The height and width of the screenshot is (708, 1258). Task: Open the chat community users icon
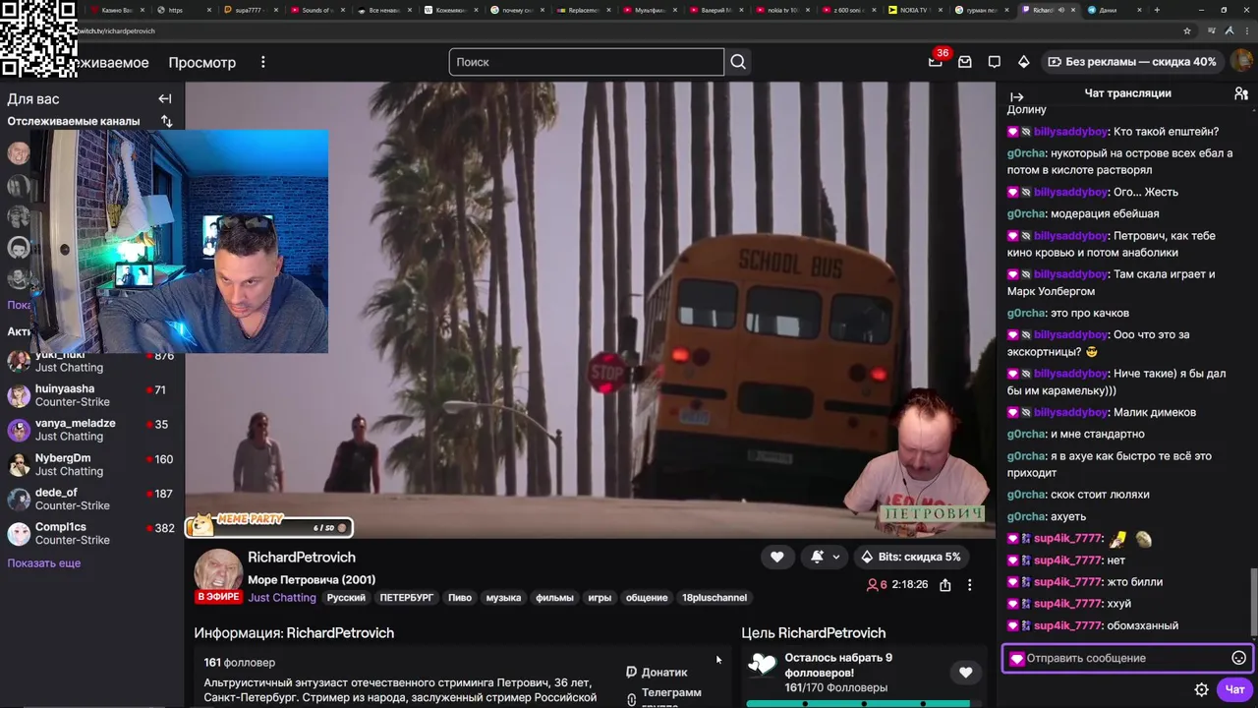coord(1241,93)
